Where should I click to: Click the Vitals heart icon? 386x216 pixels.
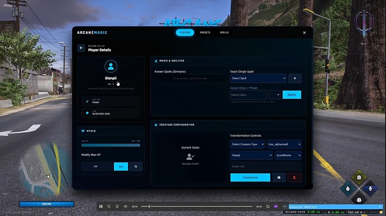83,131
